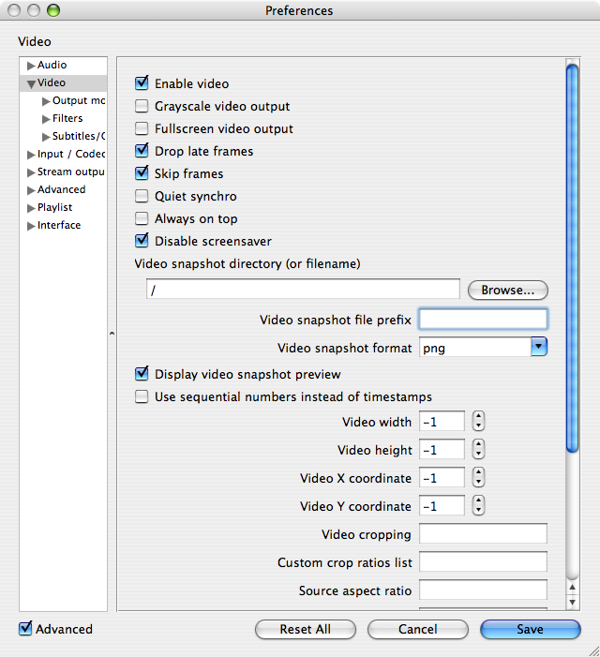600x657 pixels.
Task: Focus the Video snapshot file prefix field
Action: (x=483, y=320)
